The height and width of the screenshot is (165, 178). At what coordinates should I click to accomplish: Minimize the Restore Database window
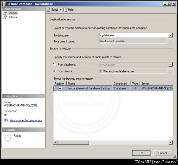(x=165, y=4)
